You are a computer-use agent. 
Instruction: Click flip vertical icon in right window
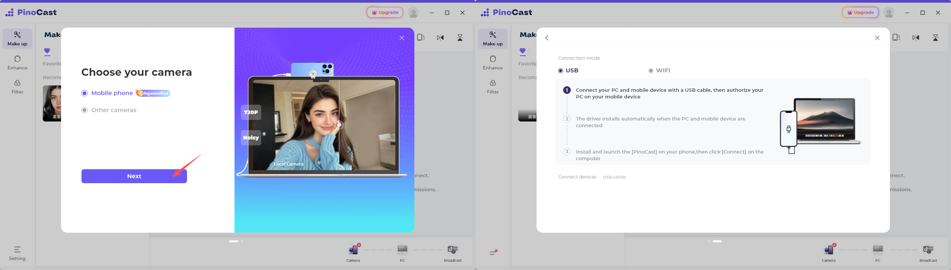(936, 38)
